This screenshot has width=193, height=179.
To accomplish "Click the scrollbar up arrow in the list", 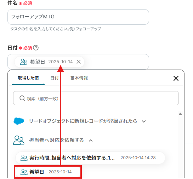I will [180, 114].
